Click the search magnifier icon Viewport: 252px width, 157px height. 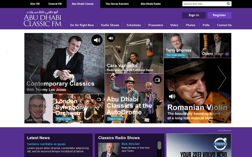point(228,4)
